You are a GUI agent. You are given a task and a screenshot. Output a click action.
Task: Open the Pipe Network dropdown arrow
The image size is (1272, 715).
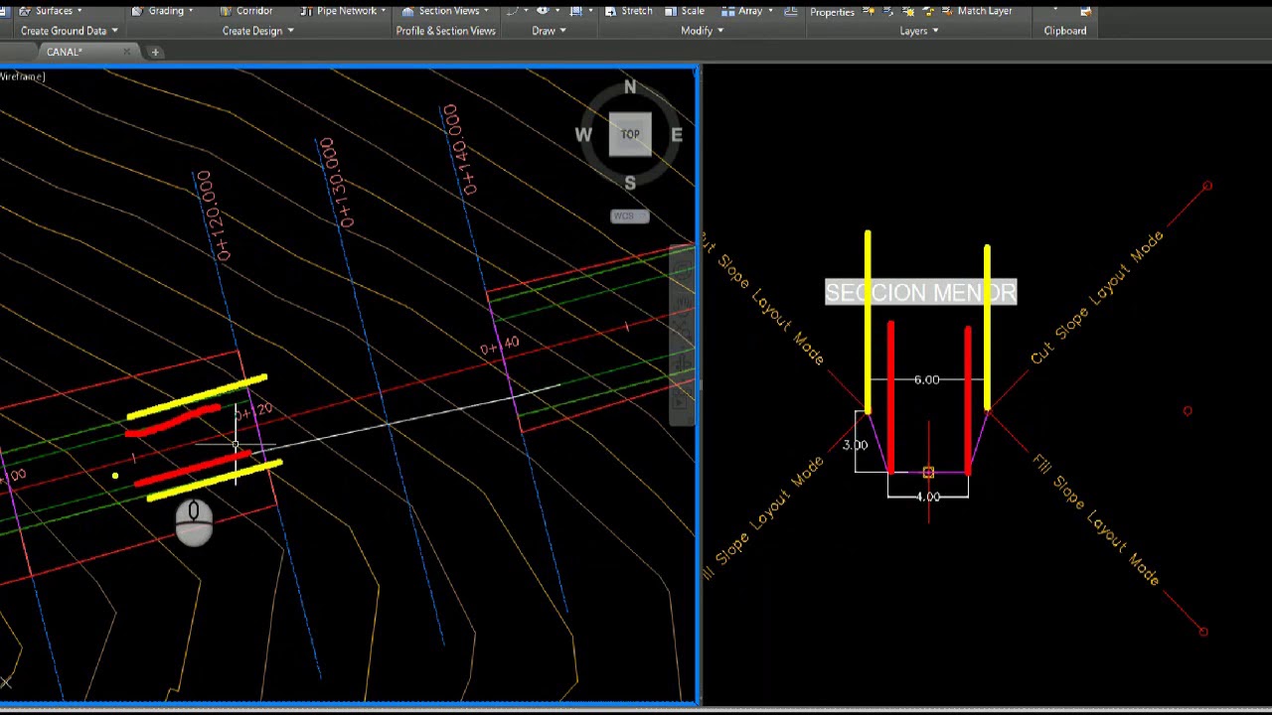pyautogui.click(x=384, y=11)
